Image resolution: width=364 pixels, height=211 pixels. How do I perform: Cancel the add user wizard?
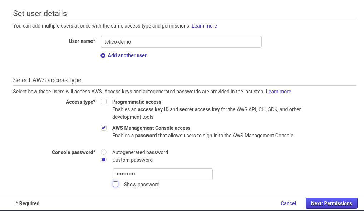tap(288, 203)
